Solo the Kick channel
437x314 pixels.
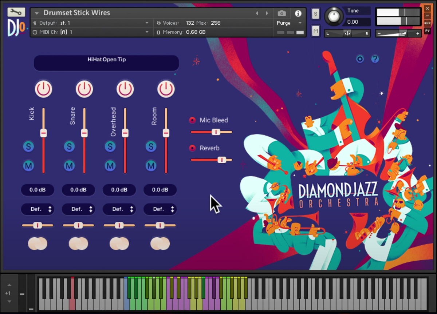pyautogui.click(x=28, y=147)
